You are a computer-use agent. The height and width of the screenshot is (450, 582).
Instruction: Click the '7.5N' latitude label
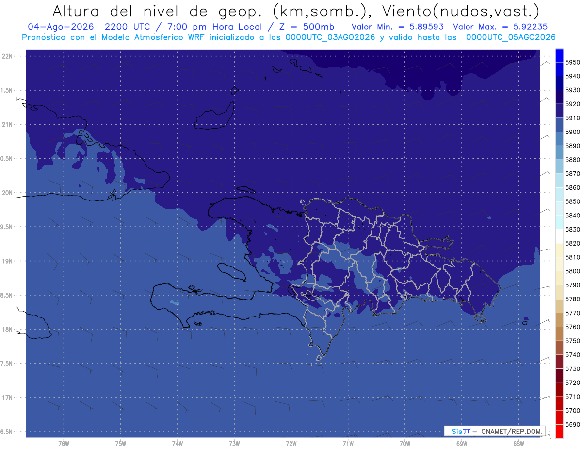pos(7,364)
